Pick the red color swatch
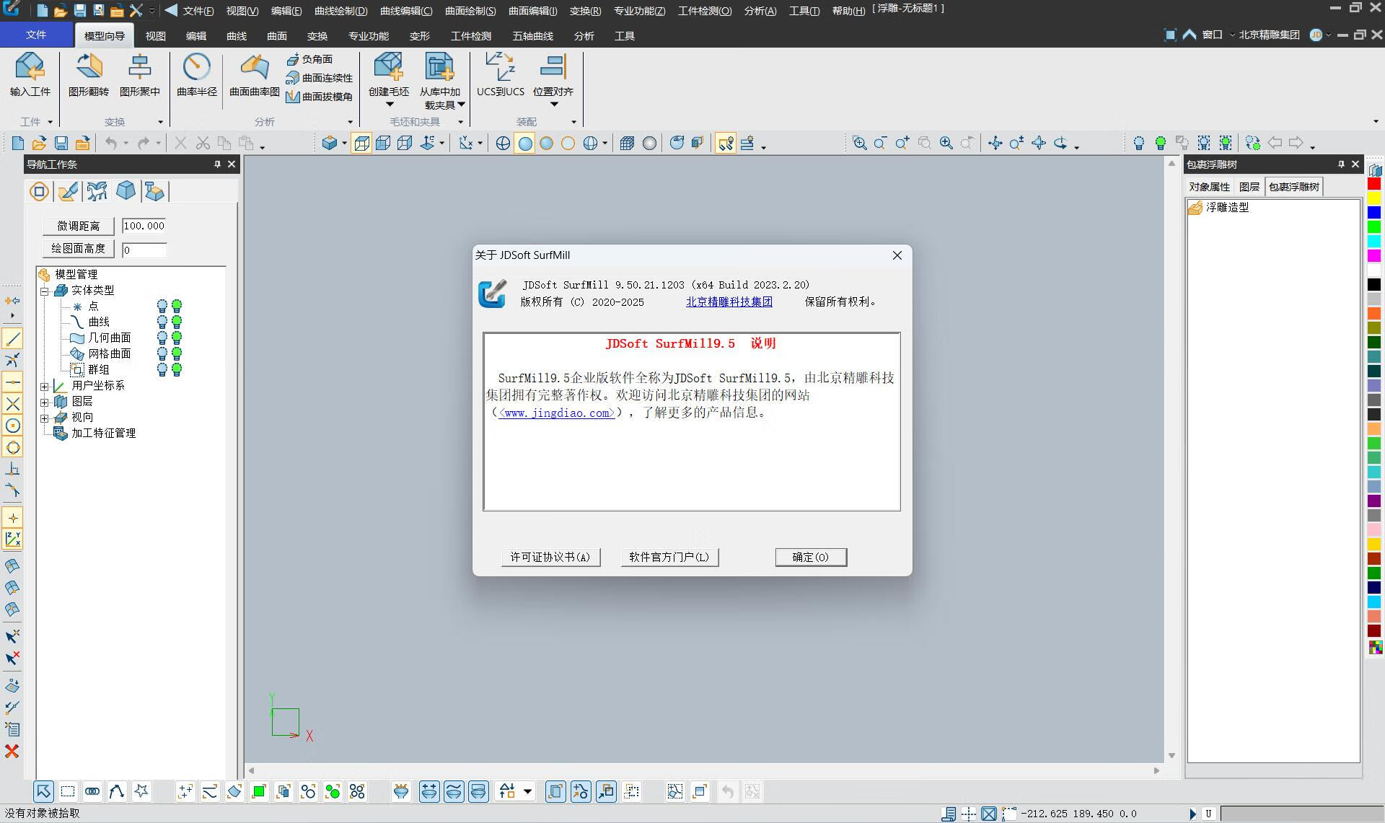This screenshot has width=1385, height=823. pyautogui.click(x=1374, y=184)
